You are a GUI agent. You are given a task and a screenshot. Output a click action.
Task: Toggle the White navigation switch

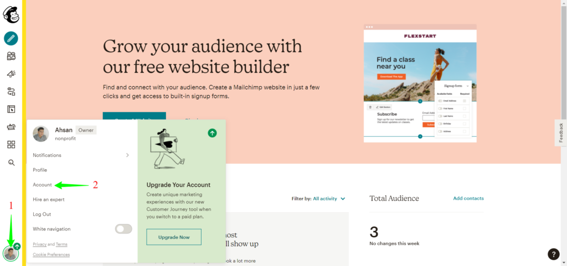pos(123,229)
